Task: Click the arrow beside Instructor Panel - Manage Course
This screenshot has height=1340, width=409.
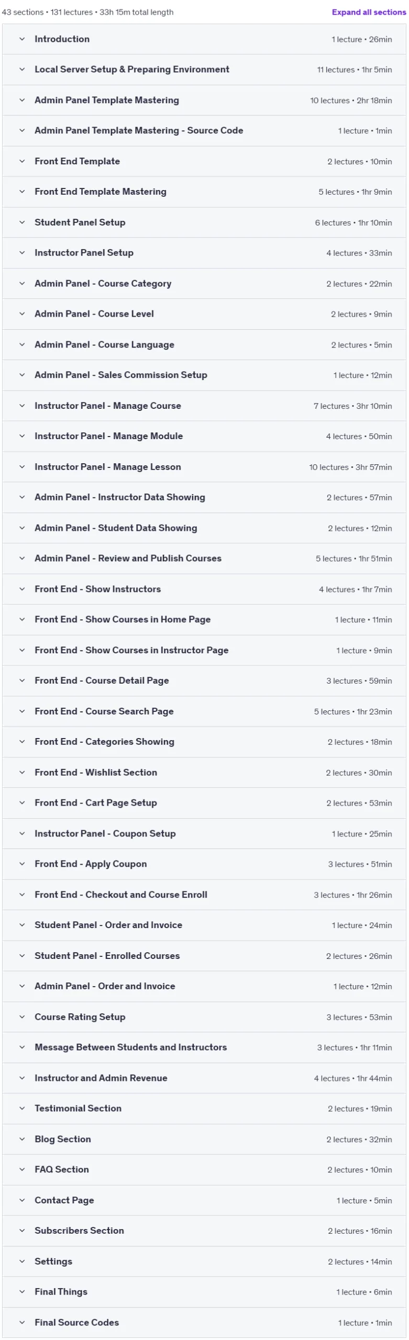Action: pos(22,406)
